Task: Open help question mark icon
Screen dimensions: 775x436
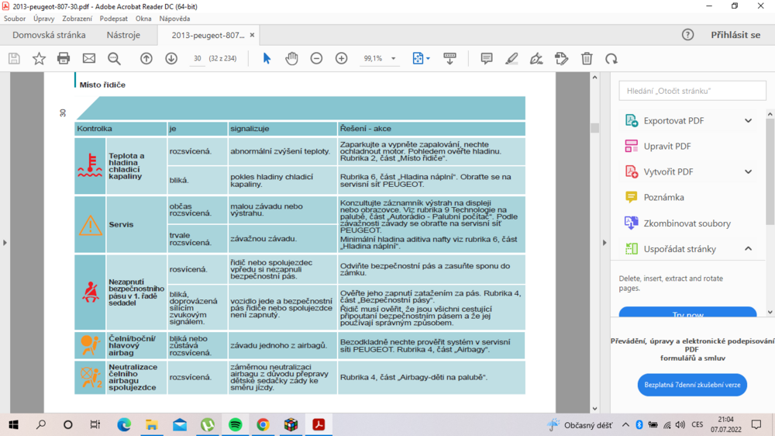Action: pos(687,35)
